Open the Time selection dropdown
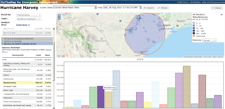Image resolution: width=225 pixels, height=109 pixels. pyautogui.click(x=122, y=8)
